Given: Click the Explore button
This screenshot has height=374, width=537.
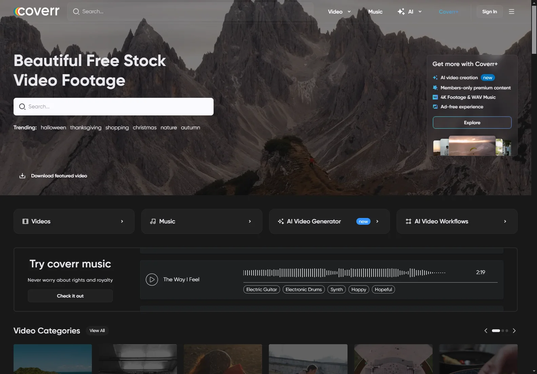Looking at the screenshot, I should pyautogui.click(x=472, y=123).
